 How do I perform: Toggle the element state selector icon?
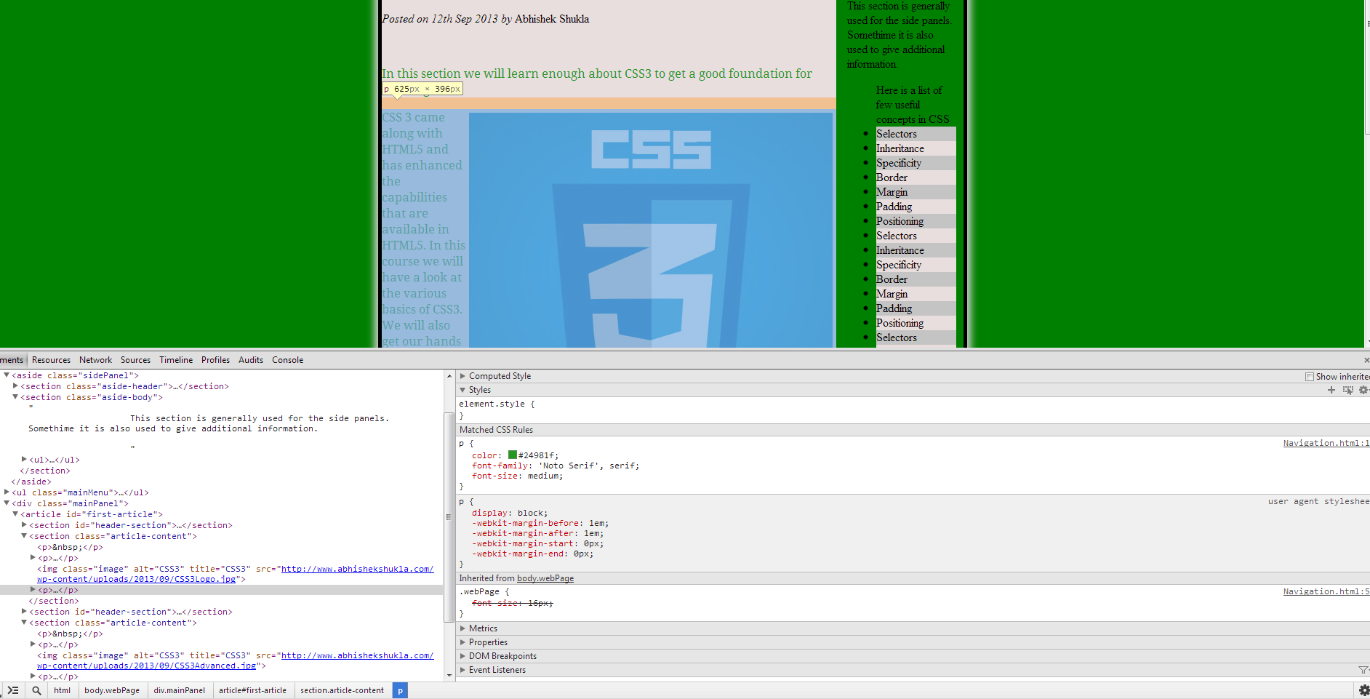tap(1347, 390)
